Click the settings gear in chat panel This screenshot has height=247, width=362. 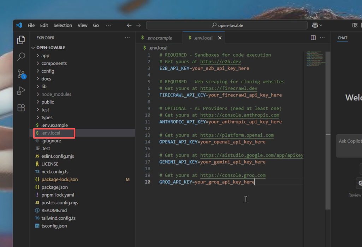coord(360,183)
